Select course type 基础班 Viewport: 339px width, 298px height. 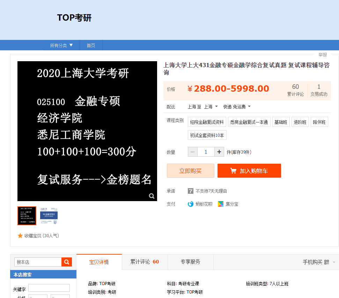pos(281,122)
